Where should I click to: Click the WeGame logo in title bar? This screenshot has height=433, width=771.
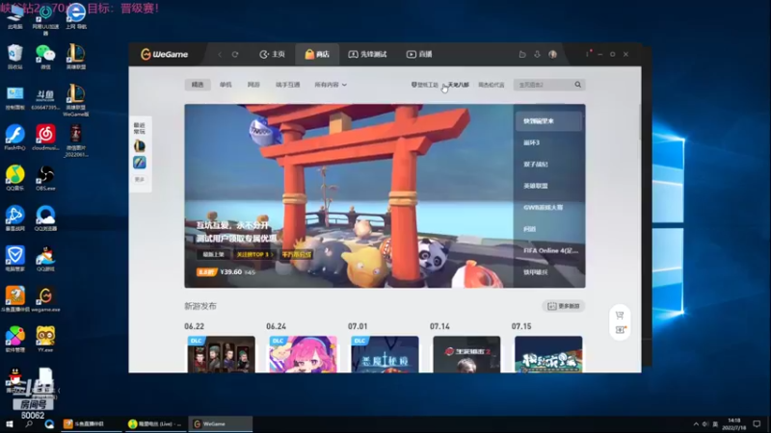pyautogui.click(x=164, y=55)
